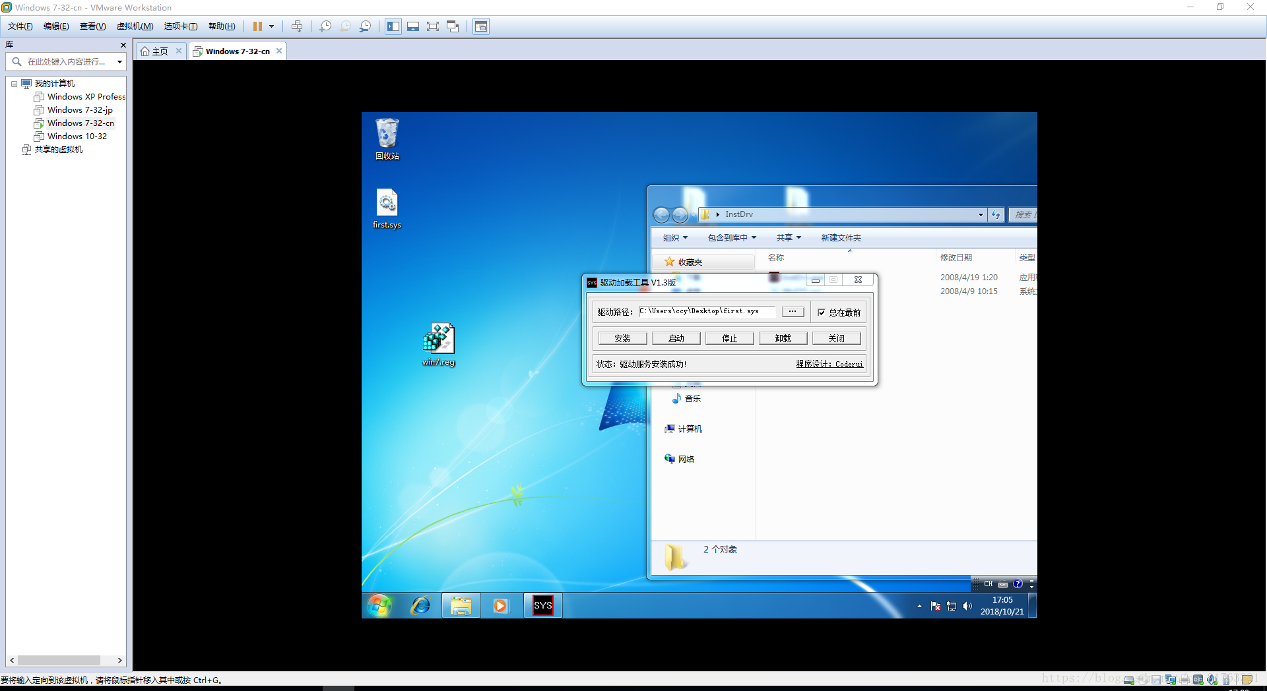This screenshot has width=1267, height=691.
Task: Select 网络 in Explorer sidebar
Action: coord(680,460)
